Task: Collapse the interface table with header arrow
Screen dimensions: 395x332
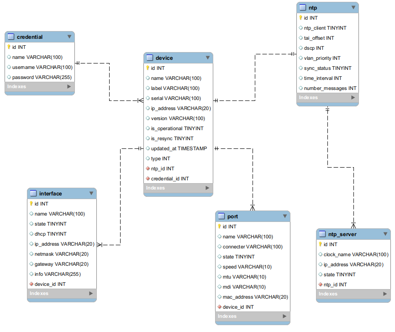Action: (91, 193)
